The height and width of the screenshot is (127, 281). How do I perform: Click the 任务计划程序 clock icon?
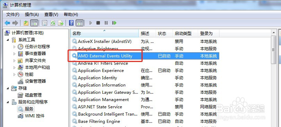(20, 47)
